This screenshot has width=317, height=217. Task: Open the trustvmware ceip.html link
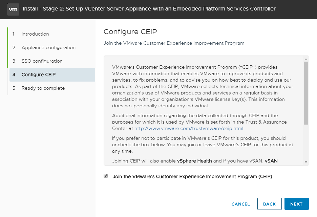coord(189,129)
